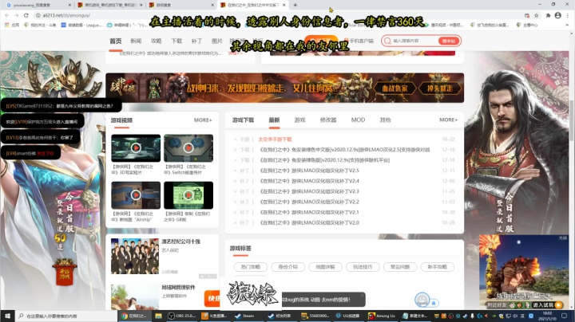This screenshot has height=322, width=575.
Task: Open the 下载 nav item
Action: pyautogui.click(x=176, y=41)
